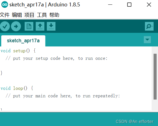Minimize the Arduino window
This screenshot has height=126, width=158.
(x=110, y=5)
